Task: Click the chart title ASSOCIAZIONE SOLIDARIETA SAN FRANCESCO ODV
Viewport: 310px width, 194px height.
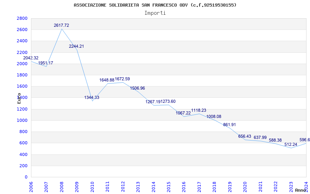Action: click(x=155, y=5)
